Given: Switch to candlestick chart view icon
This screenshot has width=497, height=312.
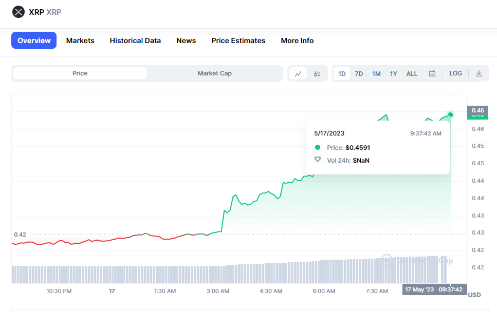Looking at the screenshot, I should pyautogui.click(x=317, y=74).
